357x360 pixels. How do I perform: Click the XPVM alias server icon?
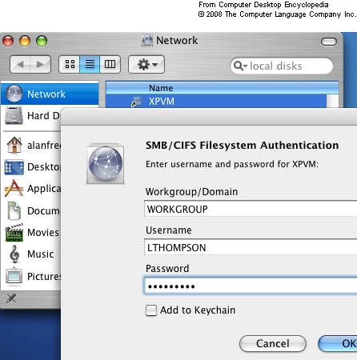click(x=137, y=102)
